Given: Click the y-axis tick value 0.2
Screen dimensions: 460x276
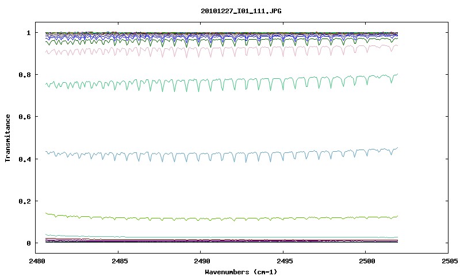Looking at the screenshot, I should pyautogui.click(x=25, y=201).
